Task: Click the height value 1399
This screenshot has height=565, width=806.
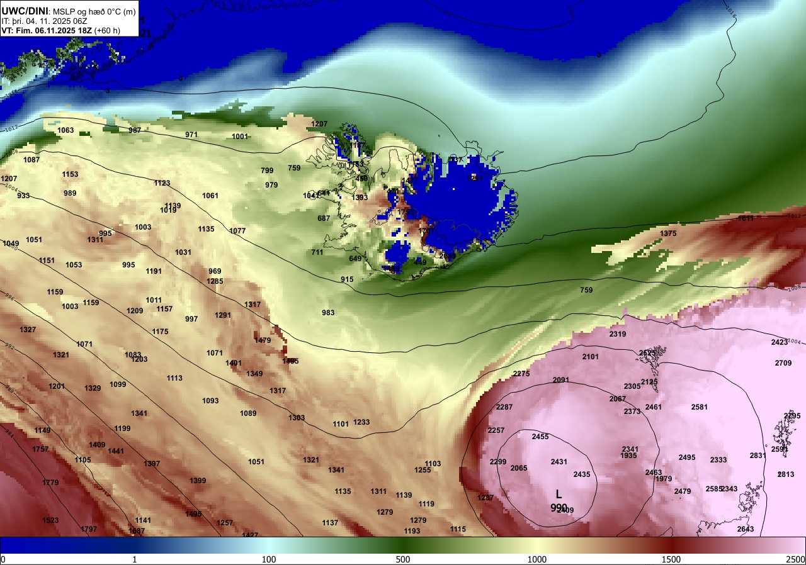Action: (198, 481)
